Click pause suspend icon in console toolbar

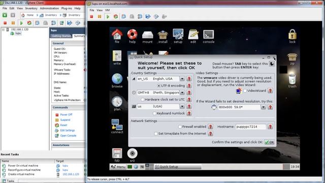coord(100,17)
